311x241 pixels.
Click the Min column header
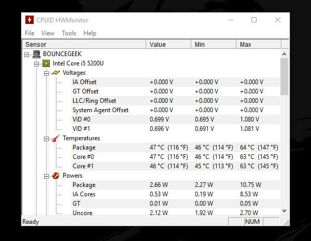point(214,44)
